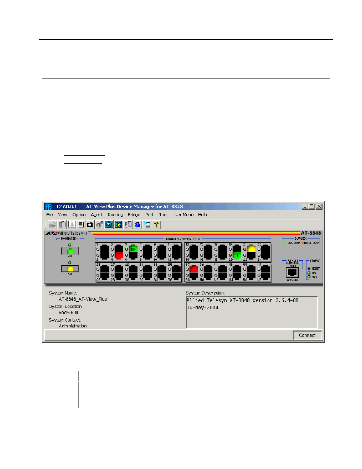The width and height of the screenshot is (362, 469).
Task: Select port 35 on the switch
Action: pyautogui.click(x=176, y=269)
